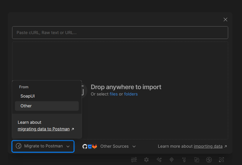
Task: Click the GitLab logo icon
Action: point(94,146)
